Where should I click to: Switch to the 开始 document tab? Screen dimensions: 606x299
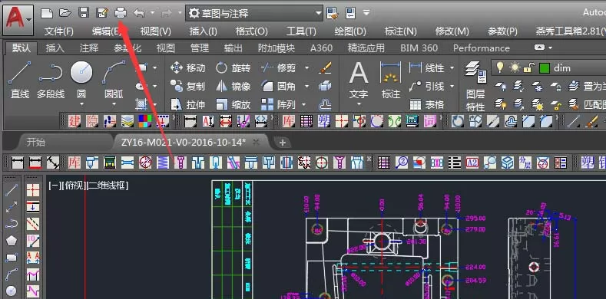point(36,143)
